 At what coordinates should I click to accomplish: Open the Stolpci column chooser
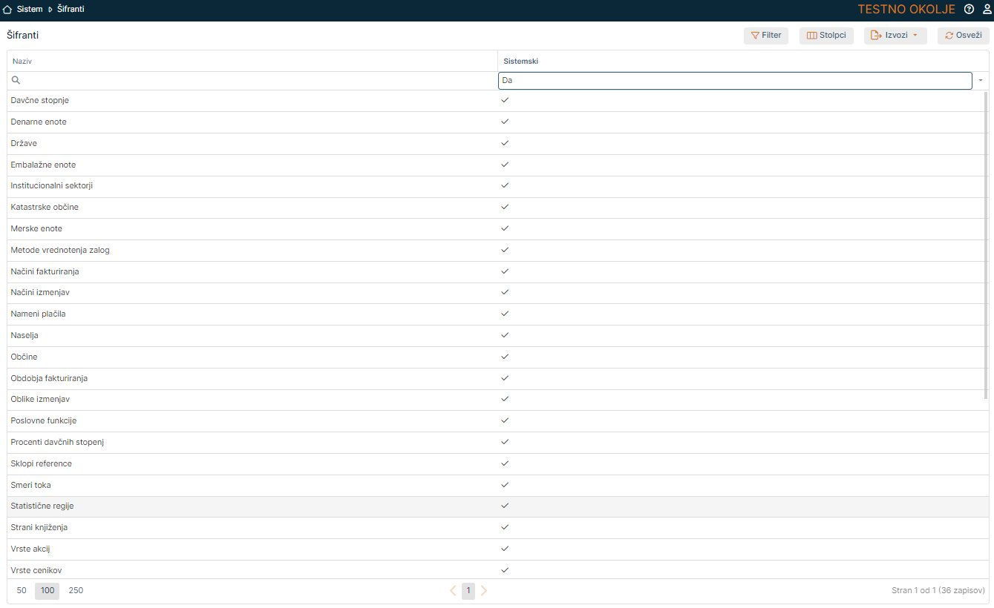click(x=826, y=36)
